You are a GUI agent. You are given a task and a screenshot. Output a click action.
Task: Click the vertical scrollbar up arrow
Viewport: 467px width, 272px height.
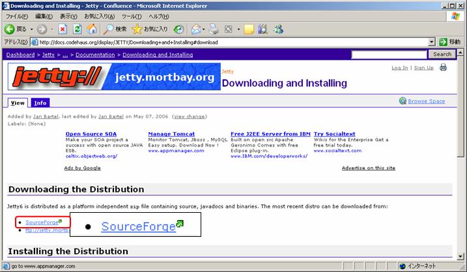[x=460, y=53]
